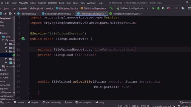Open the profiler run icon
Image resolution: width=191 pixels, height=107 pixels.
[x=169, y=8]
